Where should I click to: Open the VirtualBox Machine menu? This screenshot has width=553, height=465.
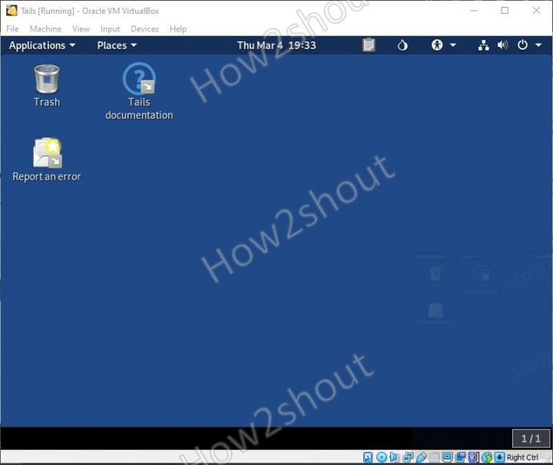pos(45,29)
